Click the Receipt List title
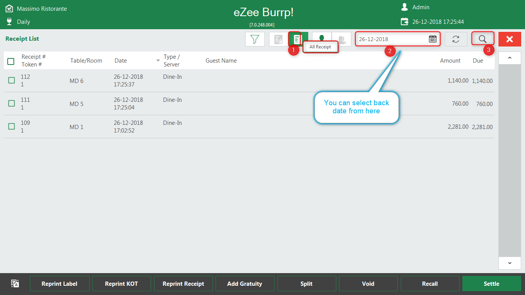The height and width of the screenshot is (295, 525). (x=22, y=39)
